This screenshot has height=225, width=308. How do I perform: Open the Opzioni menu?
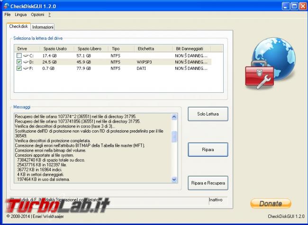37,15
